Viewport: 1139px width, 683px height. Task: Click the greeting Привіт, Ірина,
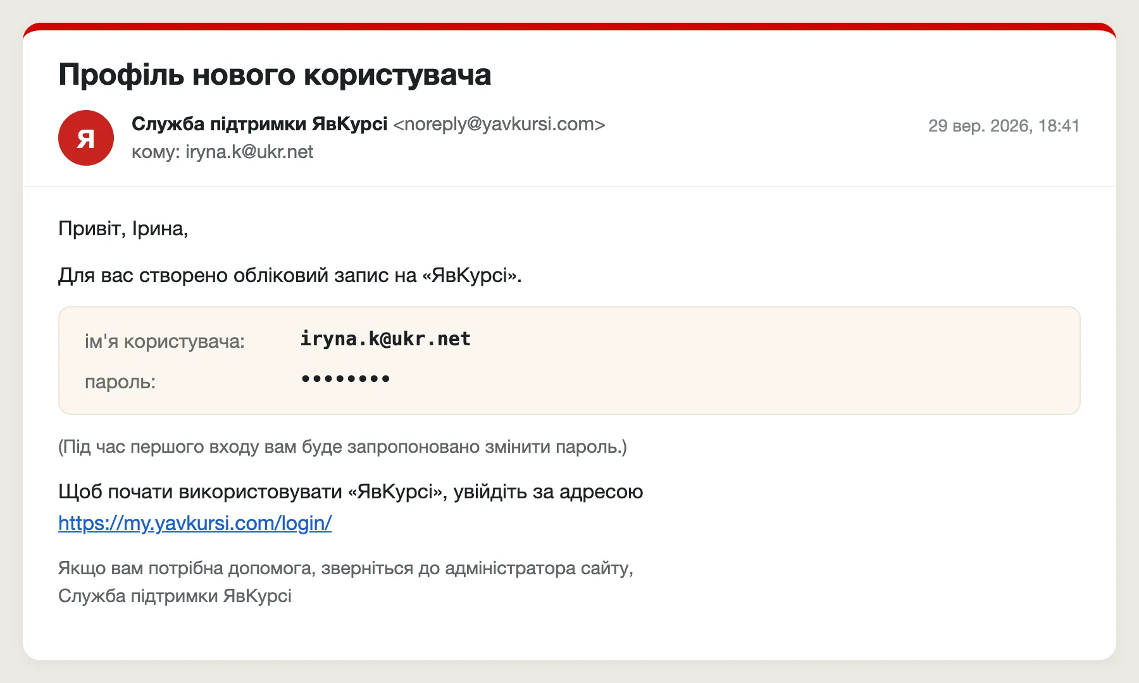click(123, 228)
